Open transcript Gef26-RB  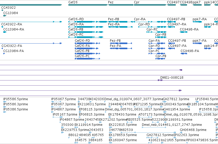click(76, 29)
